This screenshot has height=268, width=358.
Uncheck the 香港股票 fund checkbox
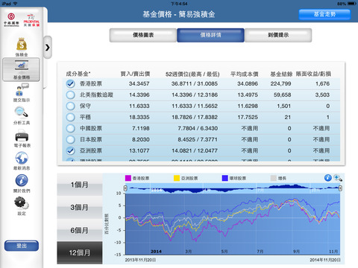coord(71,84)
